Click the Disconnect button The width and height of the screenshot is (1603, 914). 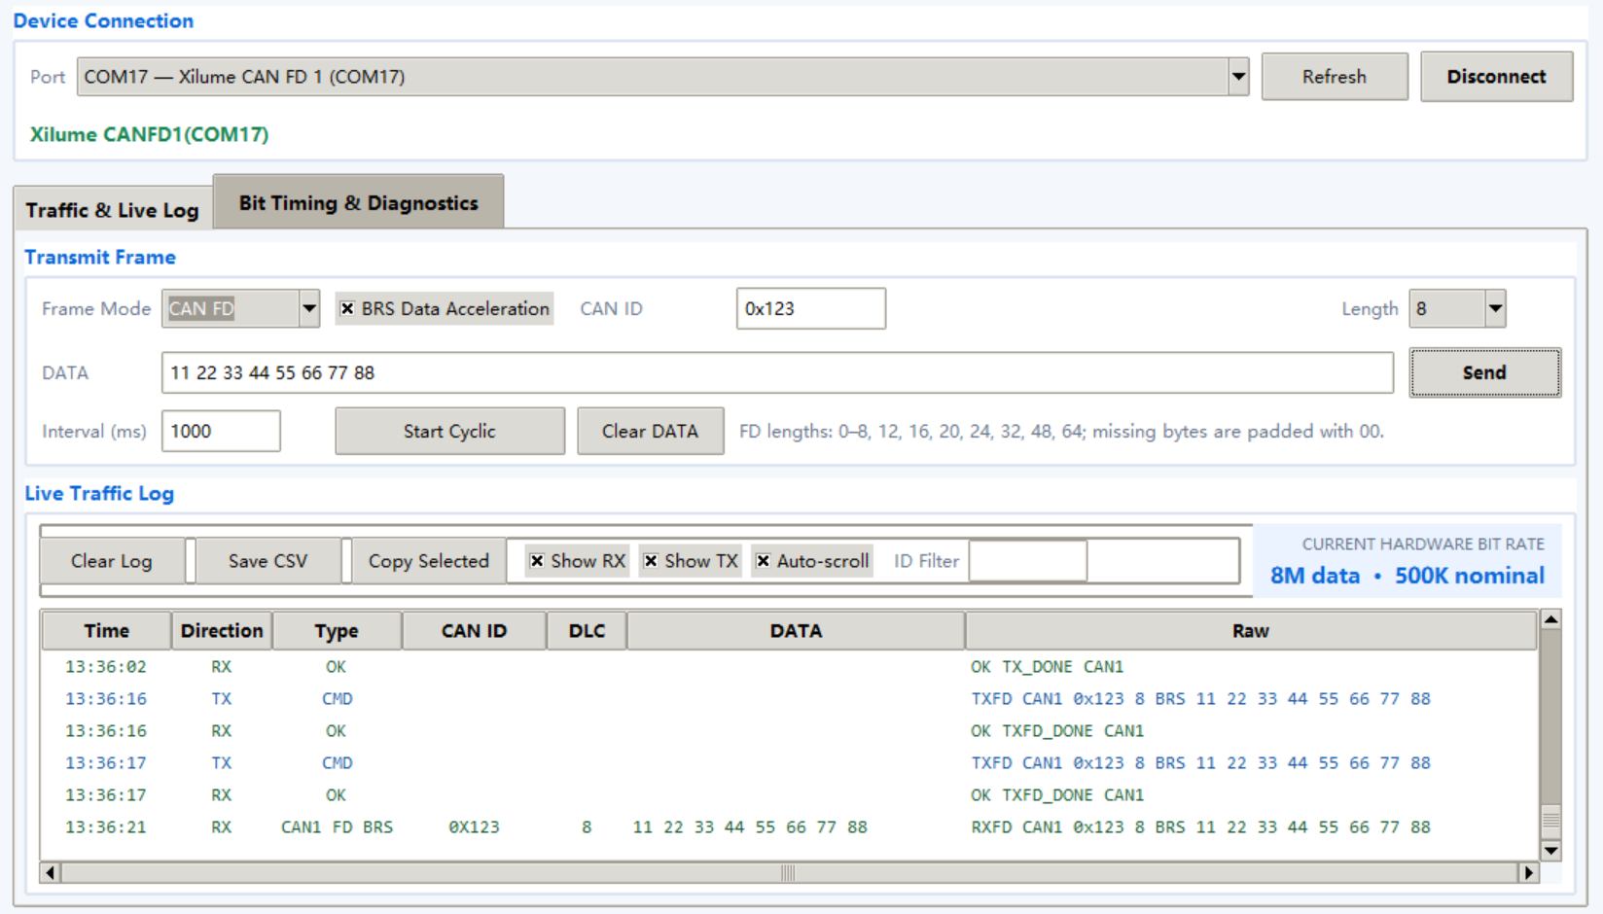(1496, 77)
